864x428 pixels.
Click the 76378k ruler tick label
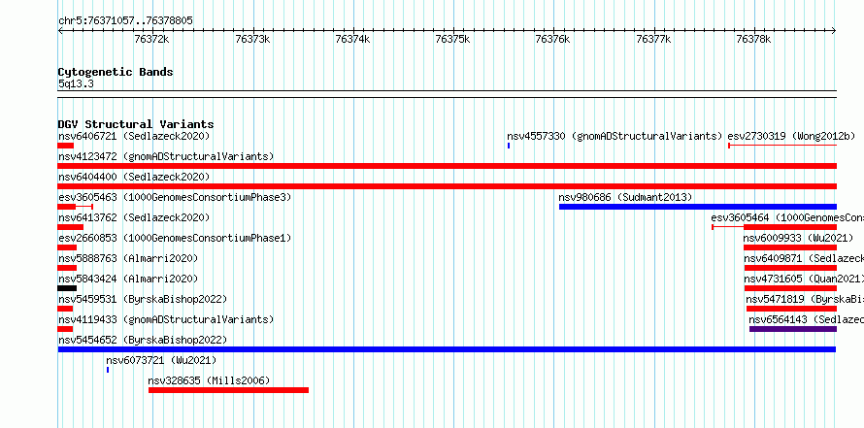click(x=753, y=39)
